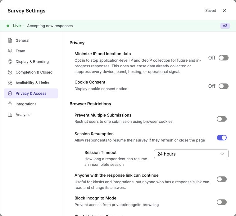Open the Analysis section
This screenshot has height=216, width=236.
click(31, 114)
